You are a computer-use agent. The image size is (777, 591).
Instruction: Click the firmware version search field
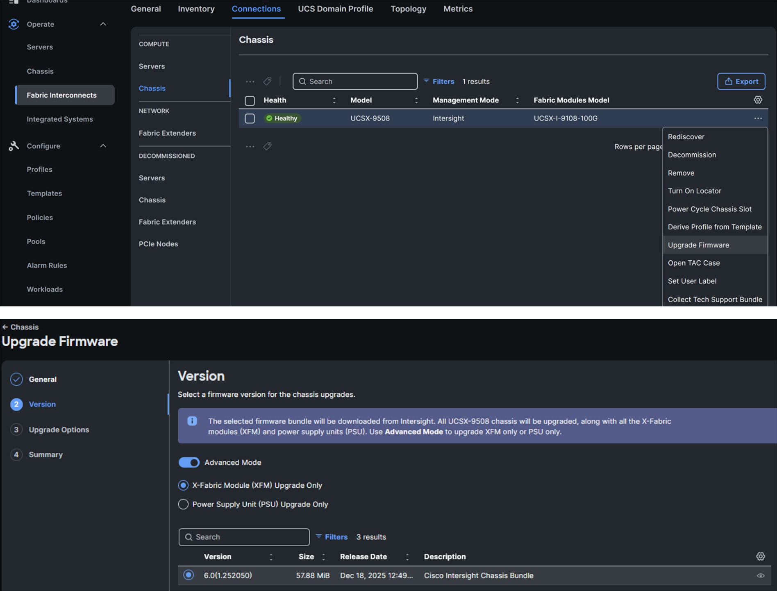[x=244, y=537]
